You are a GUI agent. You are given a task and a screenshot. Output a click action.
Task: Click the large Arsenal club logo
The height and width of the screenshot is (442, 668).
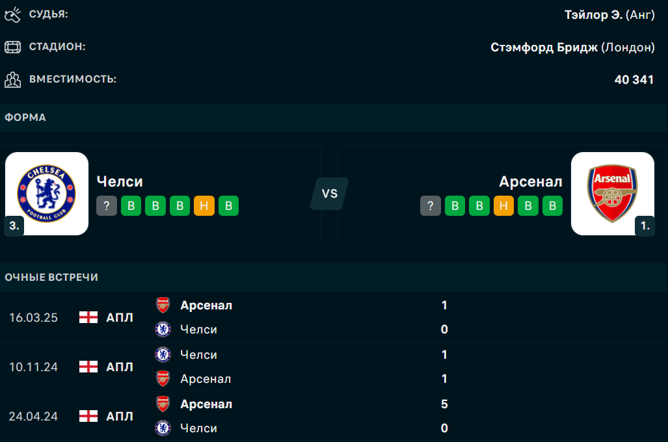coord(612,193)
